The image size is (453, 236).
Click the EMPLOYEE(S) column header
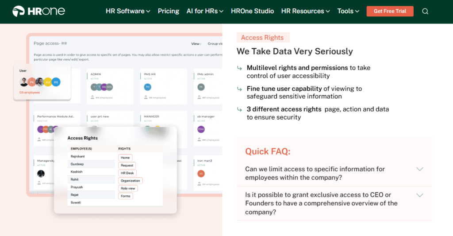click(81, 149)
